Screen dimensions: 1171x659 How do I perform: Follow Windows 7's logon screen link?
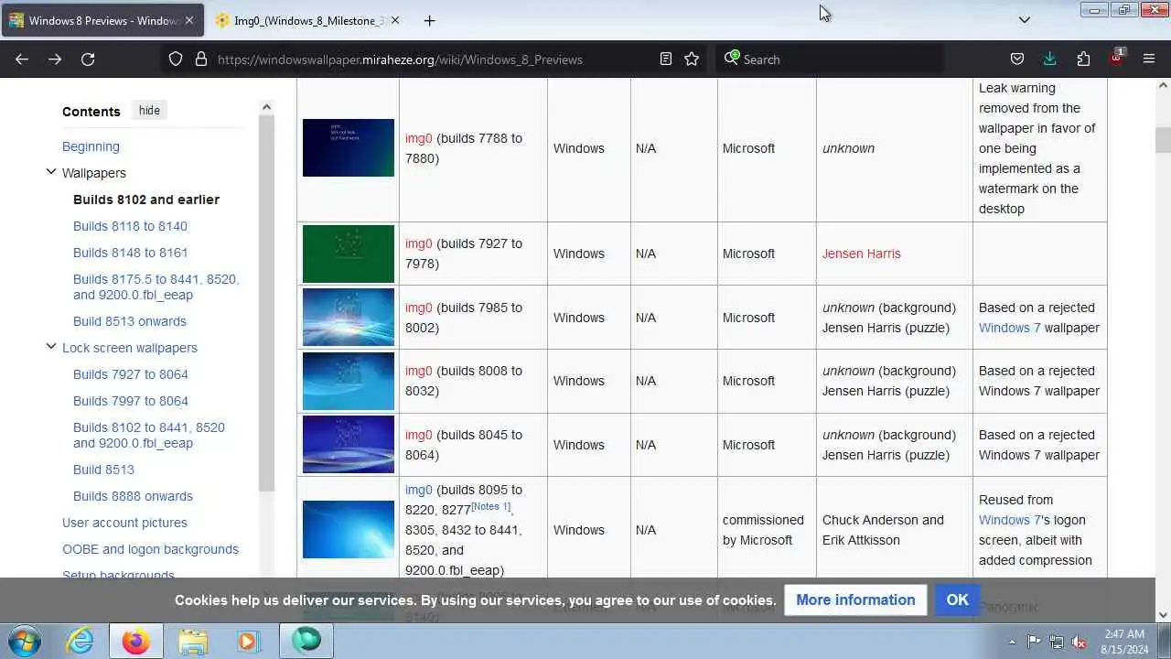point(1009,520)
